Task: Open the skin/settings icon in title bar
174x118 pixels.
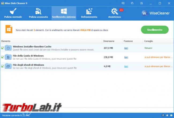Action: tap(132, 3)
